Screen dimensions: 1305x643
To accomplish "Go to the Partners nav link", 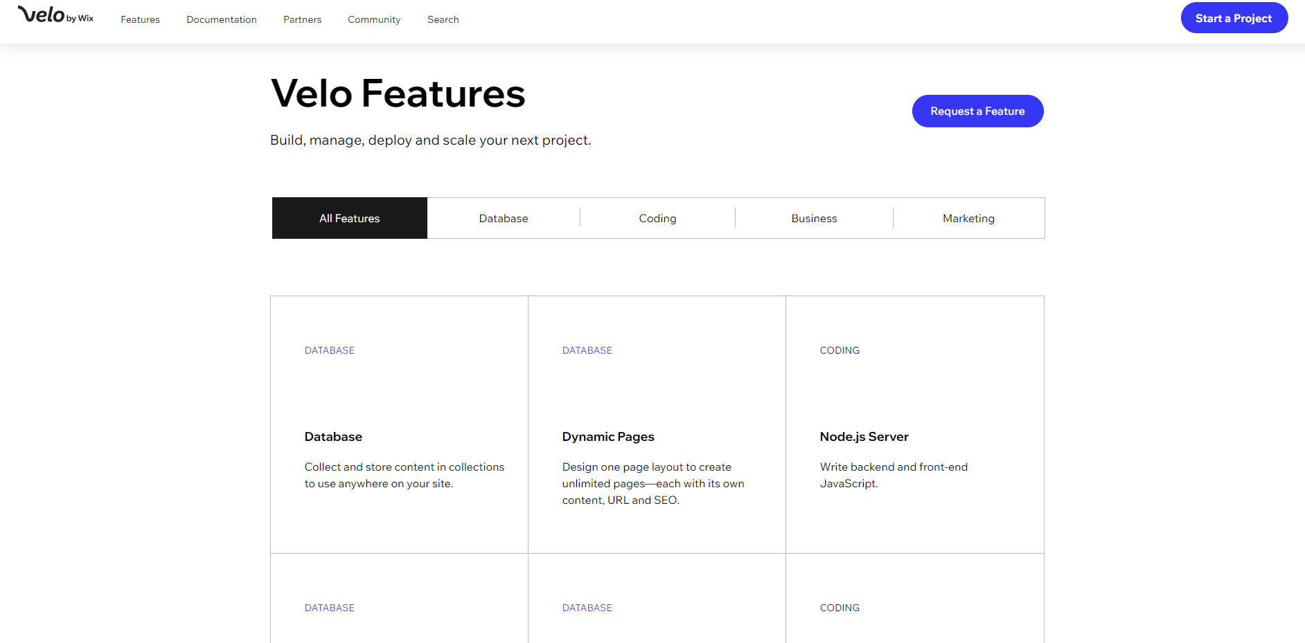I will point(302,19).
